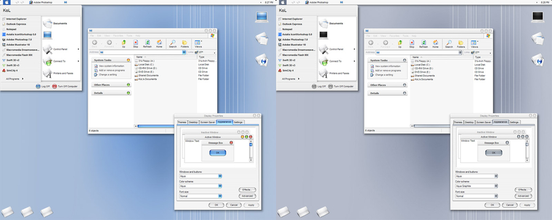Viewport: 552px width, 220px height.
Task: Click Cancel button in blue Aqua Display Properties
Action: point(234,205)
